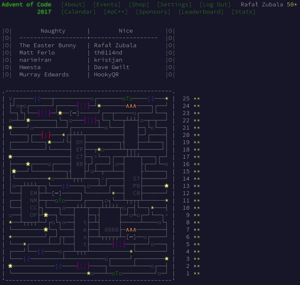Screen dimensions: 300x285
Task: Go to the Shop link
Action: tap(139, 4)
